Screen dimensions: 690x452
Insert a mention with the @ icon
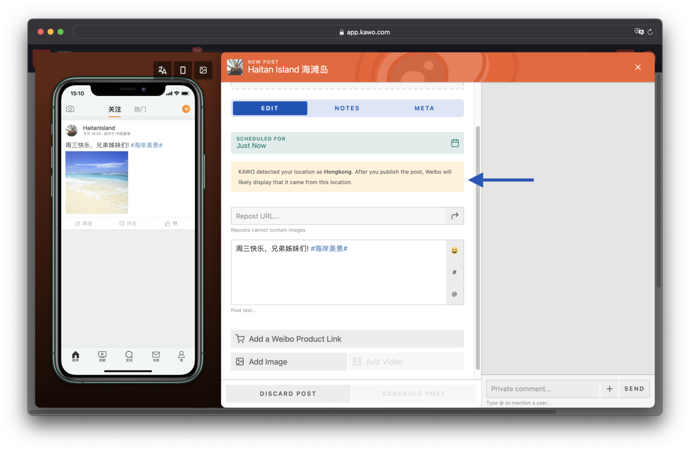(x=454, y=294)
